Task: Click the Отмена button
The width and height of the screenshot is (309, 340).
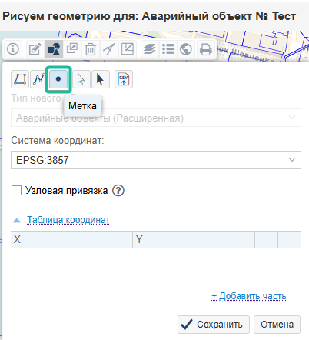Action: click(277, 325)
